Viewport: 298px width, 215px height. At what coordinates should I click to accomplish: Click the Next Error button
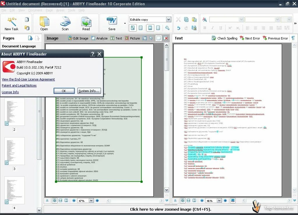[250, 38]
